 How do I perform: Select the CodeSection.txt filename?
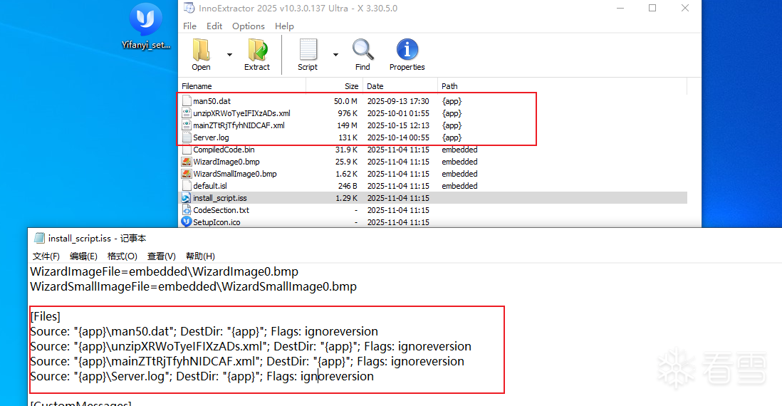point(221,210)
